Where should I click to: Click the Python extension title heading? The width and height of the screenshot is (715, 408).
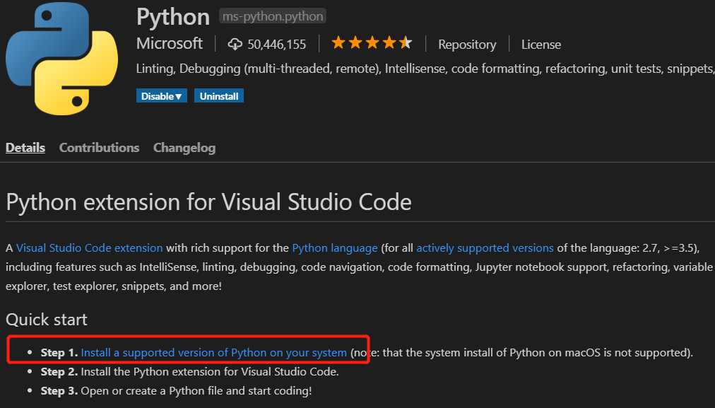click(173, 18)
